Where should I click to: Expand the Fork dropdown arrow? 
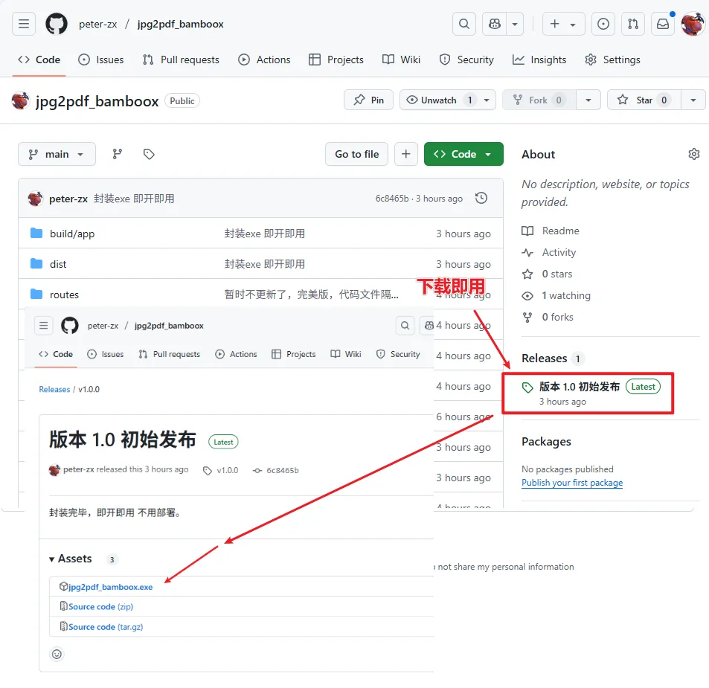point(588,100)
